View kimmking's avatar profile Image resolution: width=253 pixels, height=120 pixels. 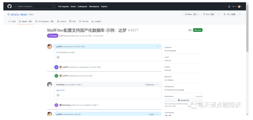pyautogui.click(x=50, y=85)
